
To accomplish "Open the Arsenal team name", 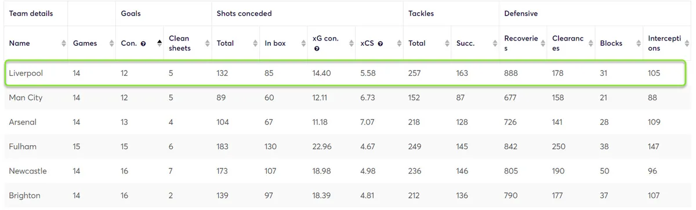I will point(23,122).
